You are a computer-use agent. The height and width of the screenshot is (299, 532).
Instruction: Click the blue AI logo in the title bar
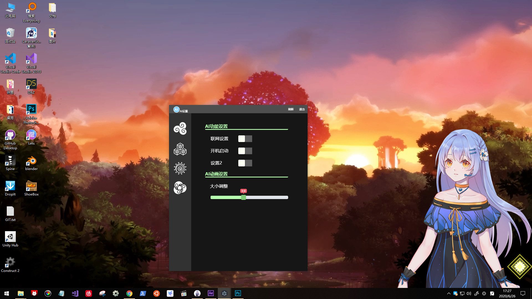177,109
